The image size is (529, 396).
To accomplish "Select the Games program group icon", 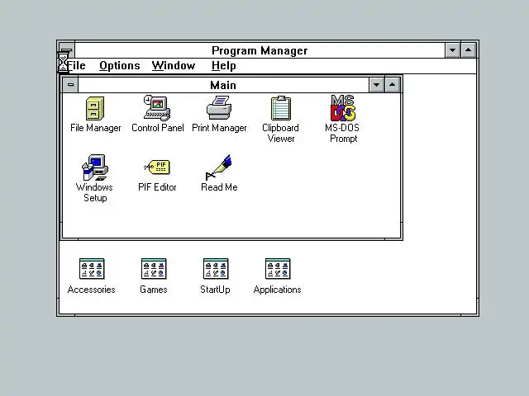I will [154, 269].
